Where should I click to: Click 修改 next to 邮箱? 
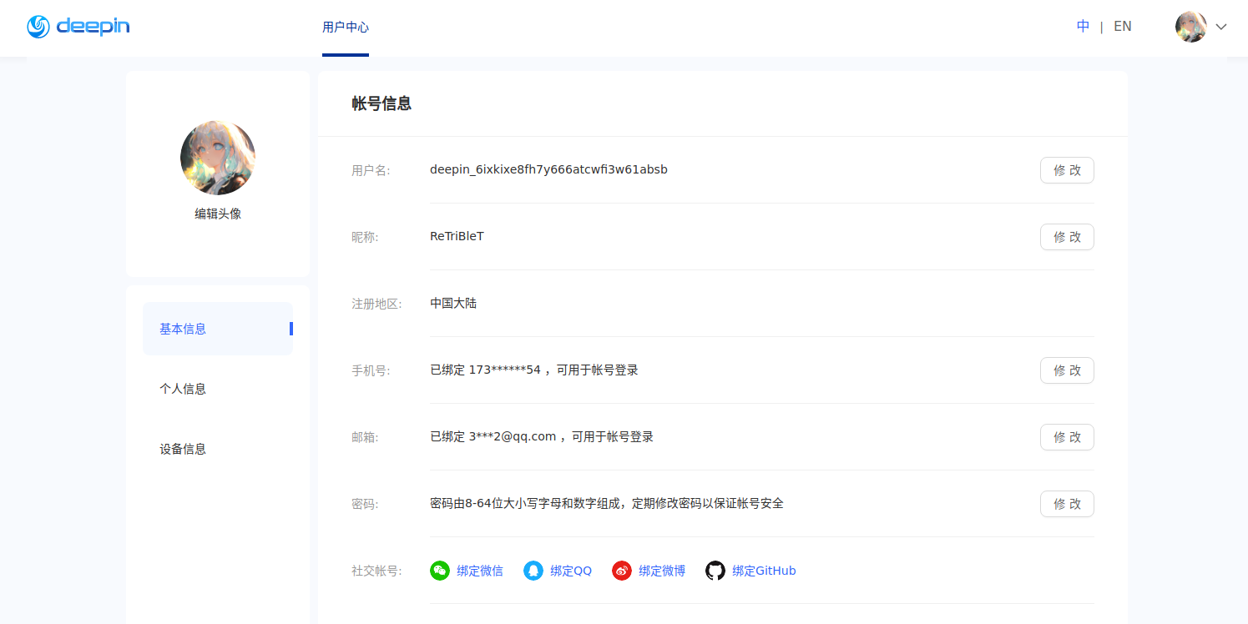pyautogui.click(x=1067, y=437)
